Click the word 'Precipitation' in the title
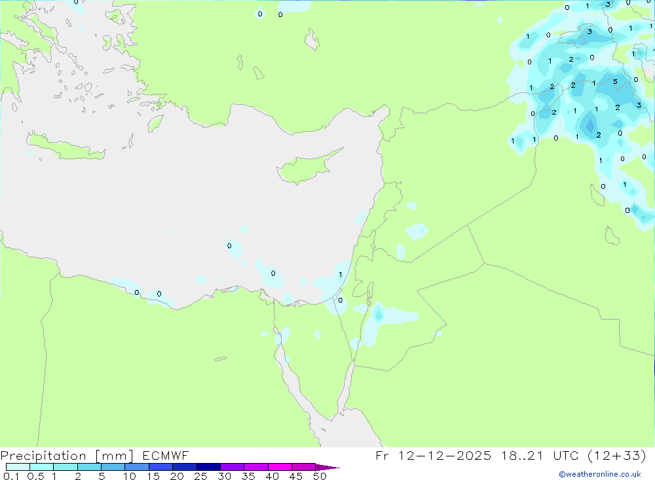655x480 pixels. pos(43,456)
